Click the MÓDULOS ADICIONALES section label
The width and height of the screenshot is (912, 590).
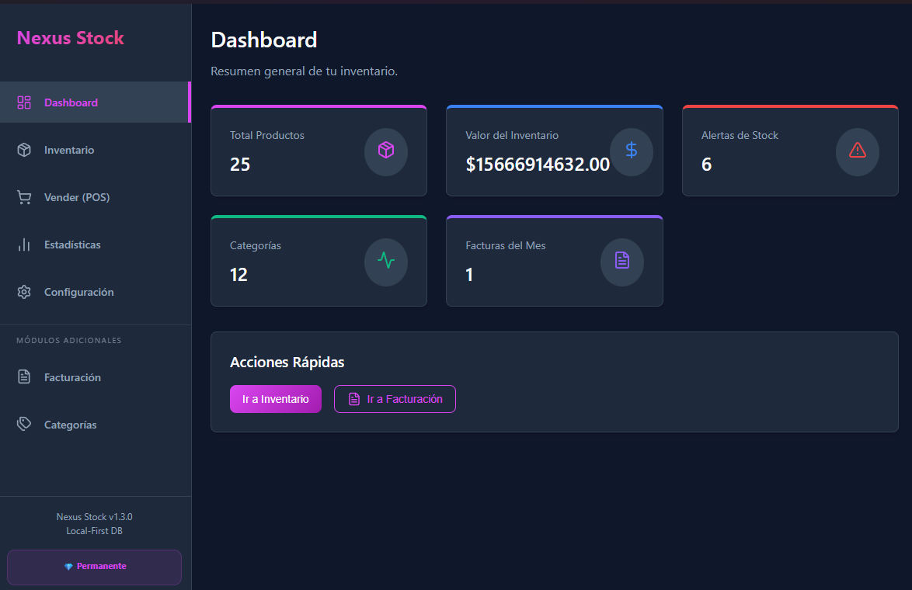click(x=69, y=341)
